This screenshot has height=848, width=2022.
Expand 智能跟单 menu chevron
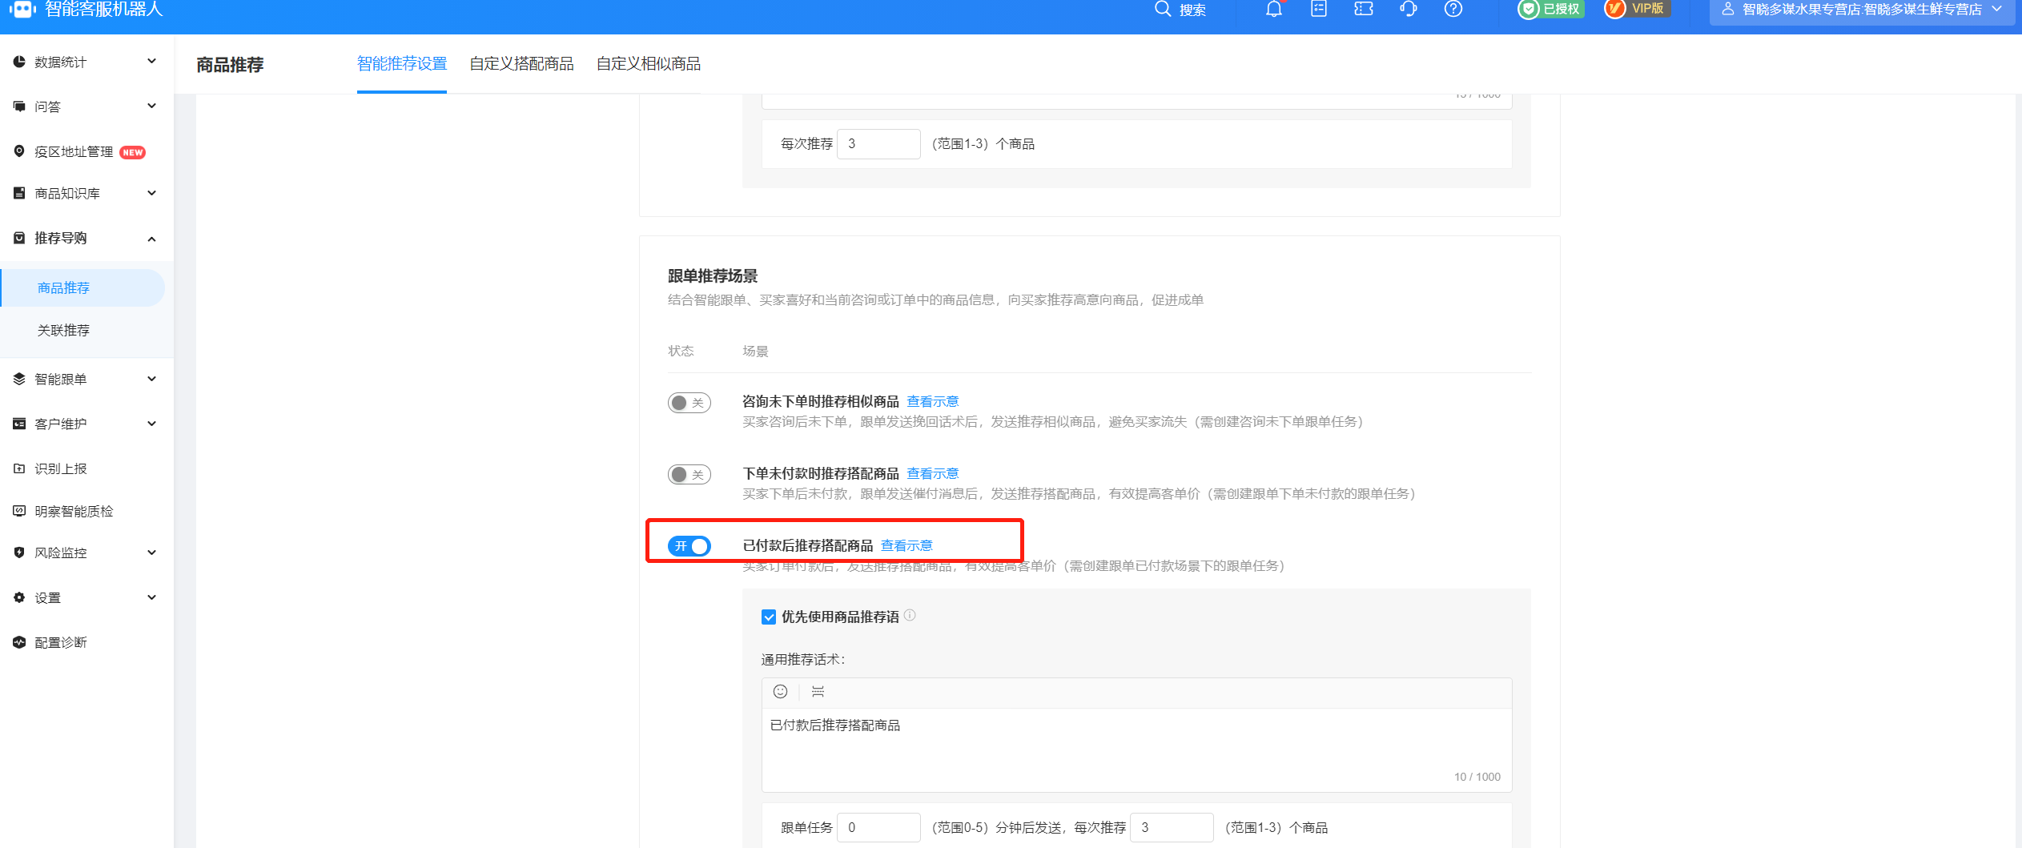point(151,379)
